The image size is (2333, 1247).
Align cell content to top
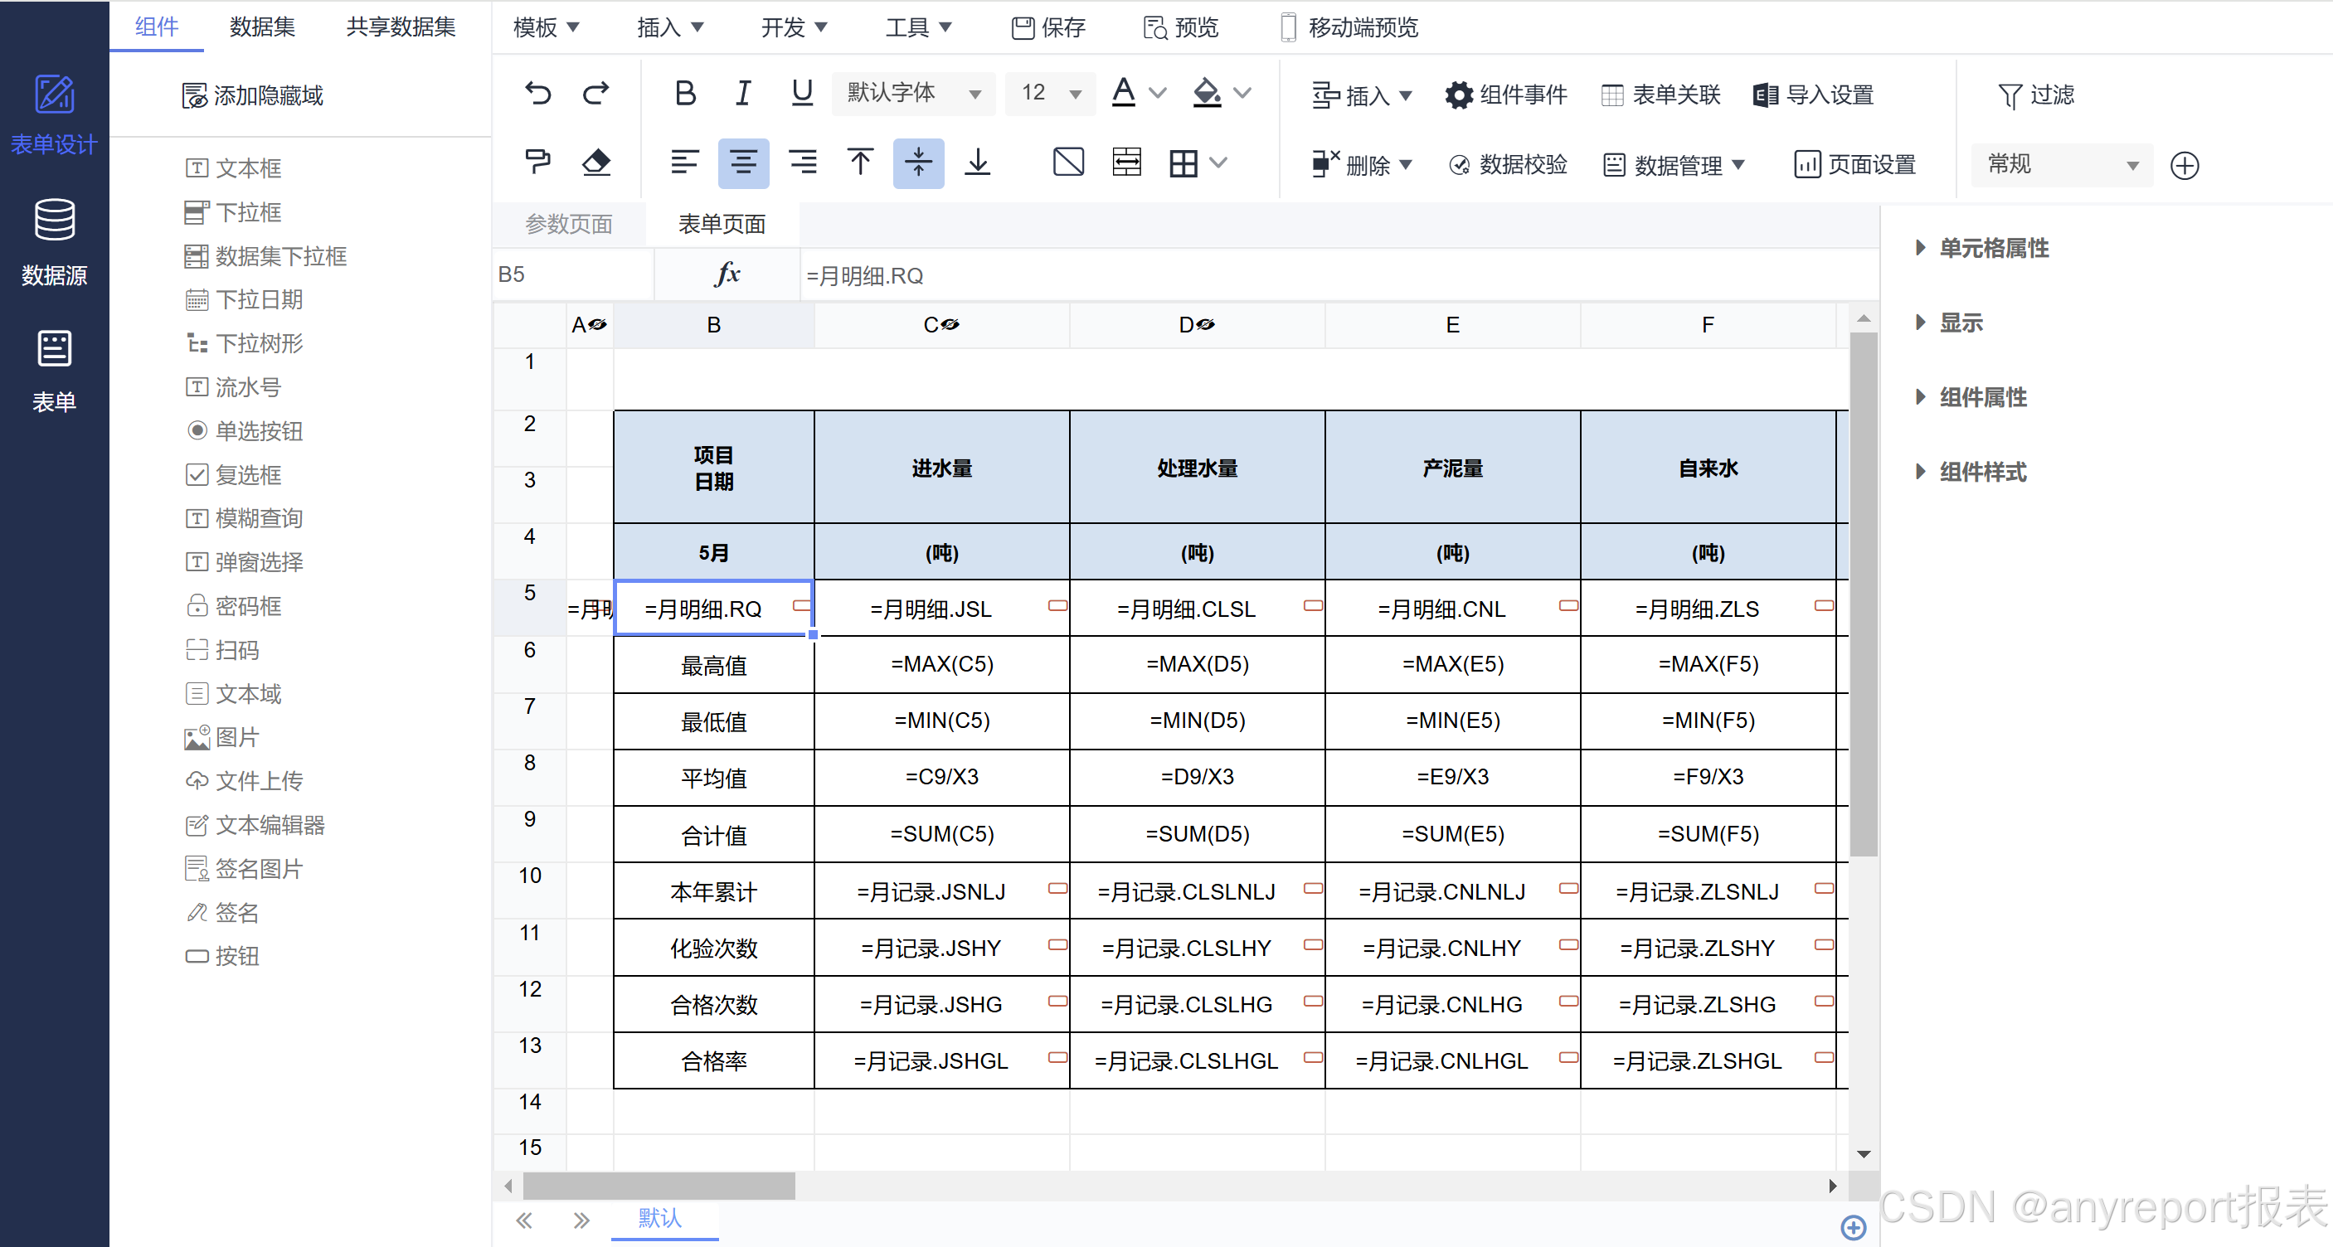(859, 163)
